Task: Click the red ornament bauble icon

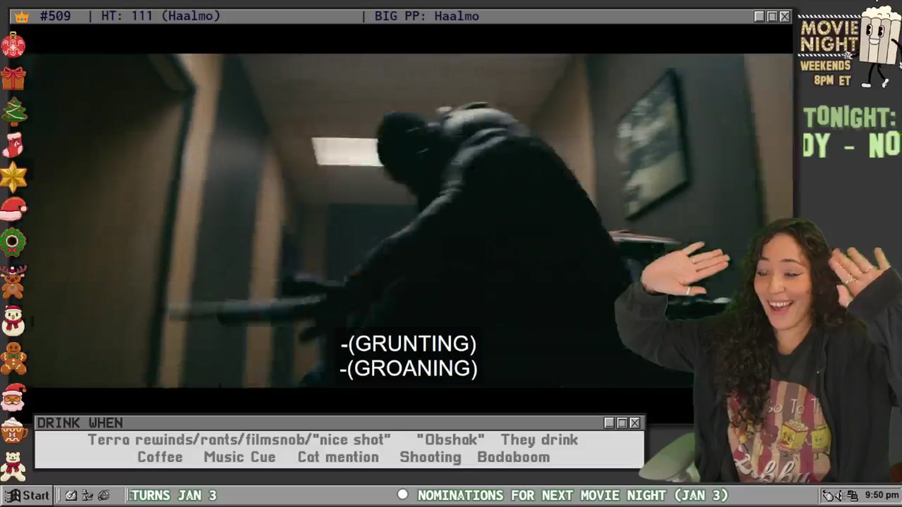Action: click(x=13, y=45)
